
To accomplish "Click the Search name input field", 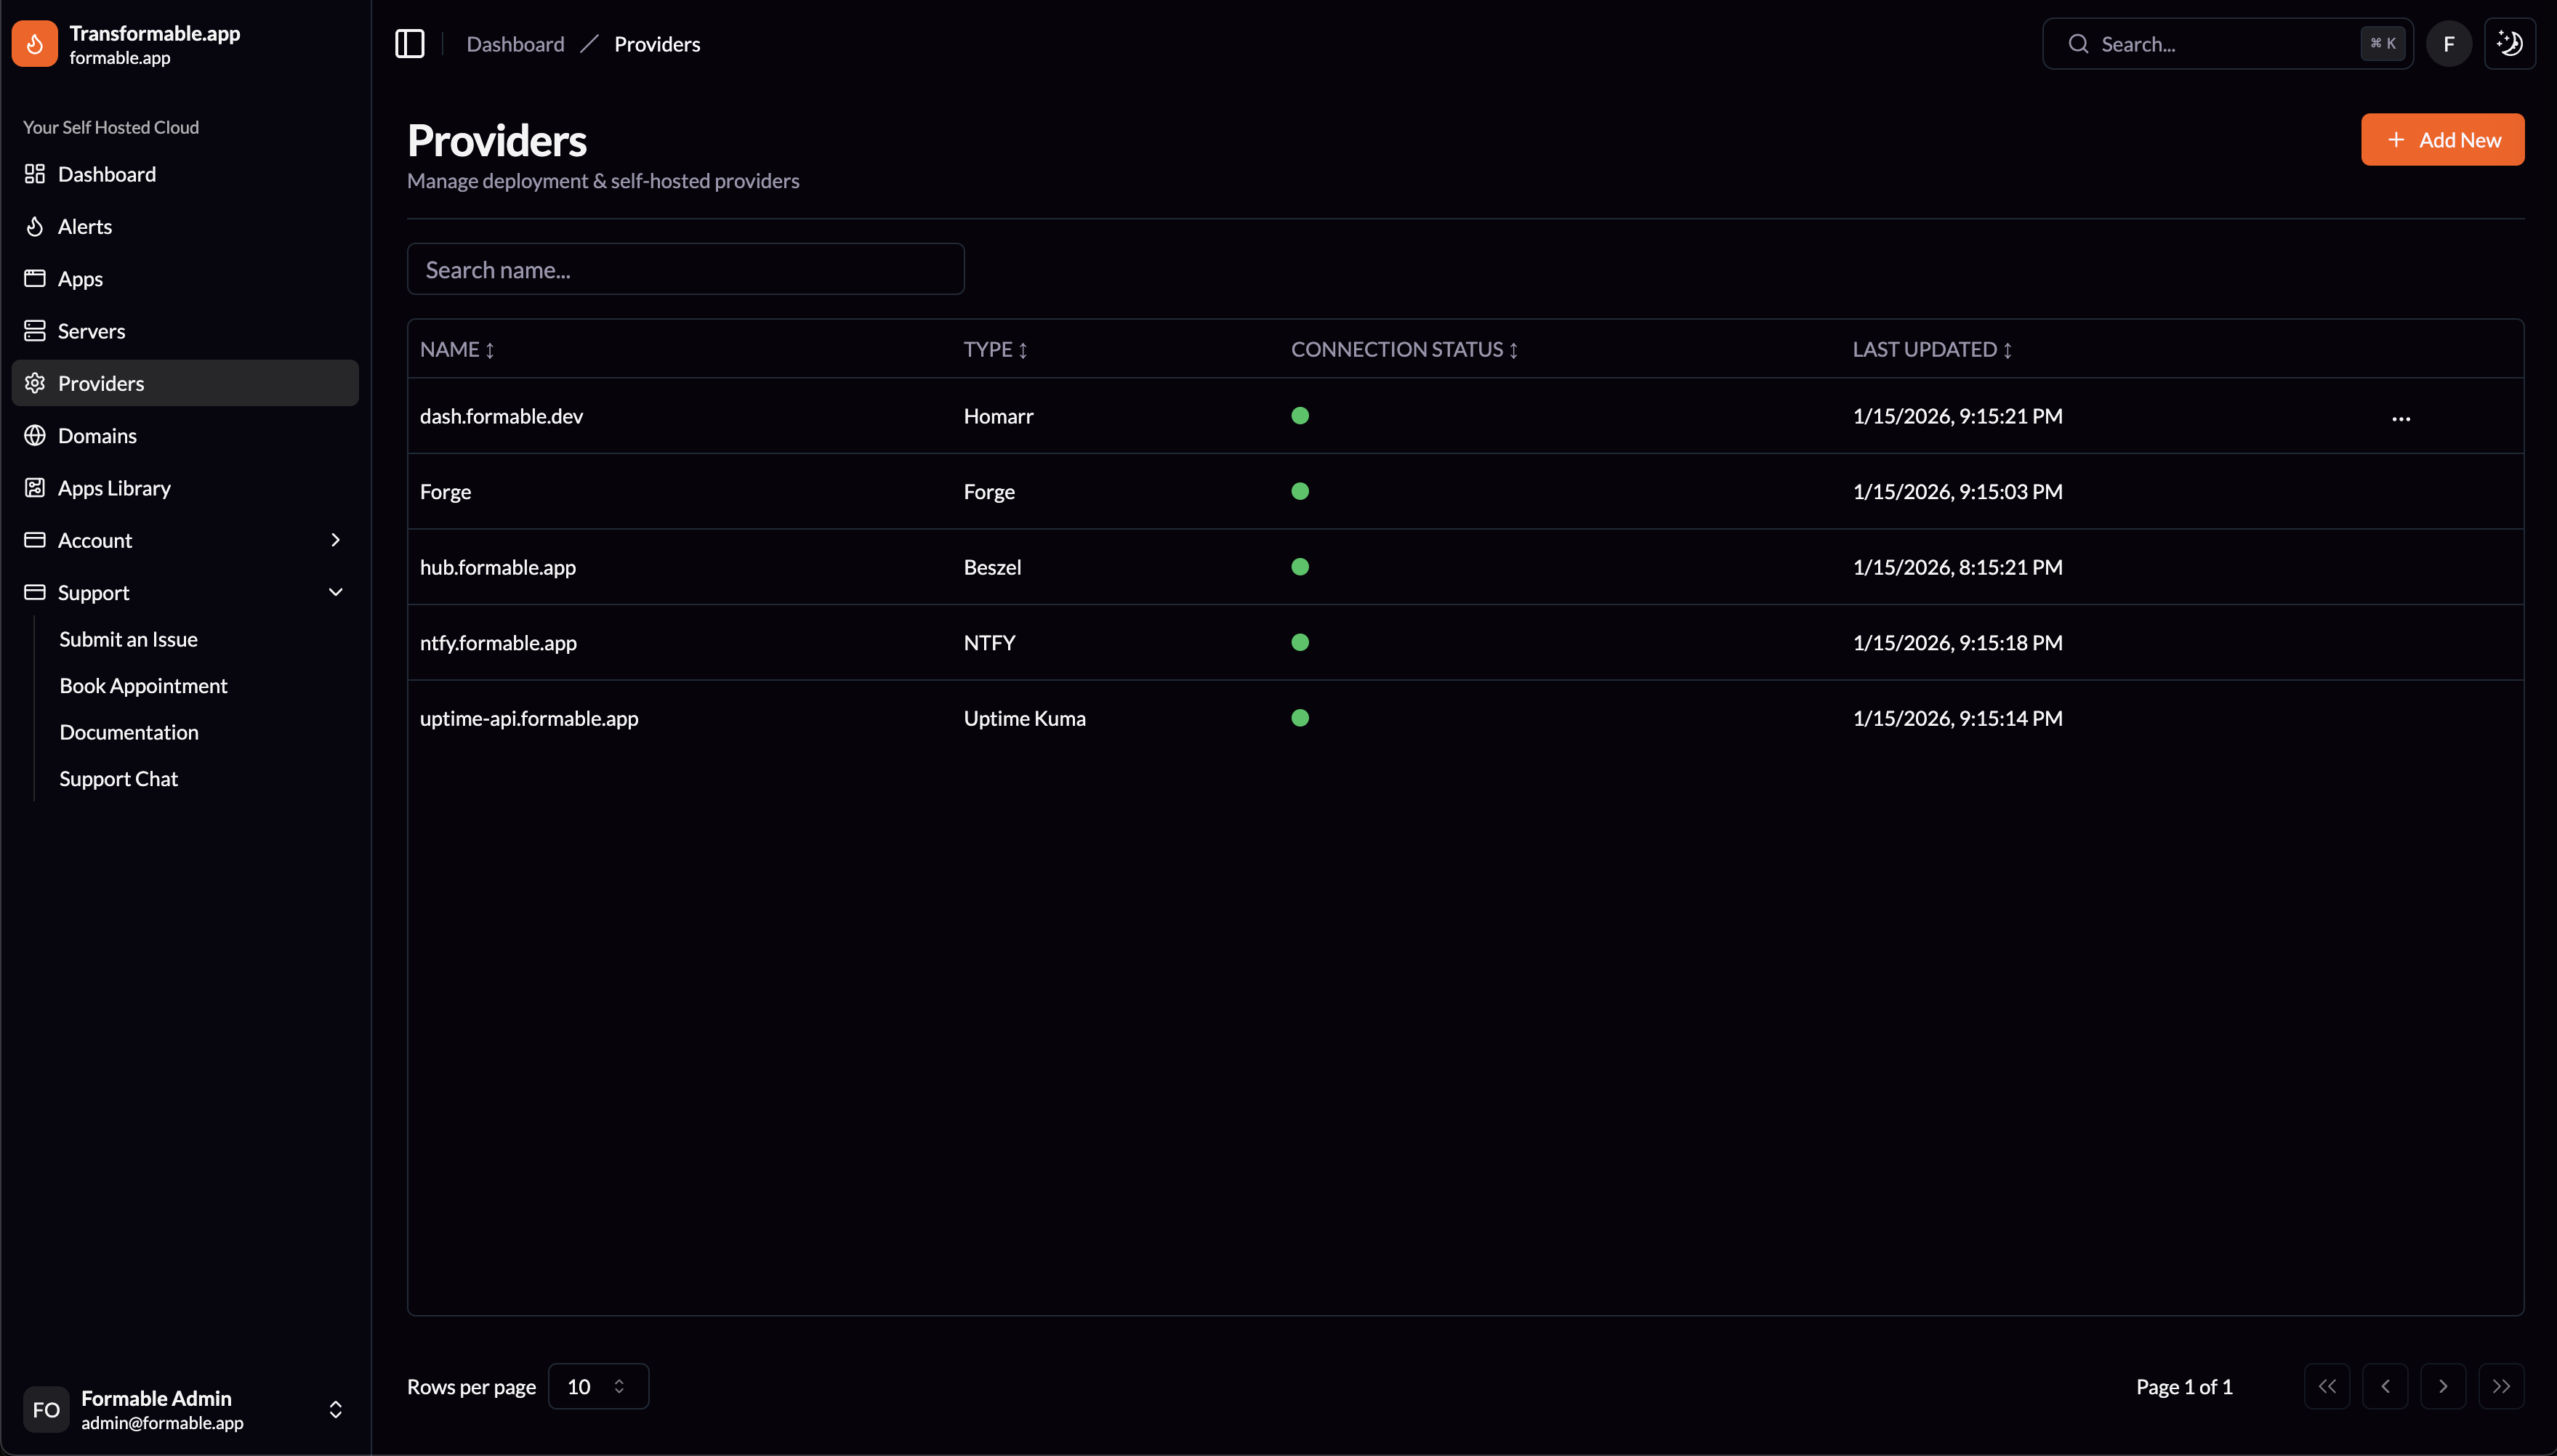I will coord(685,269).
